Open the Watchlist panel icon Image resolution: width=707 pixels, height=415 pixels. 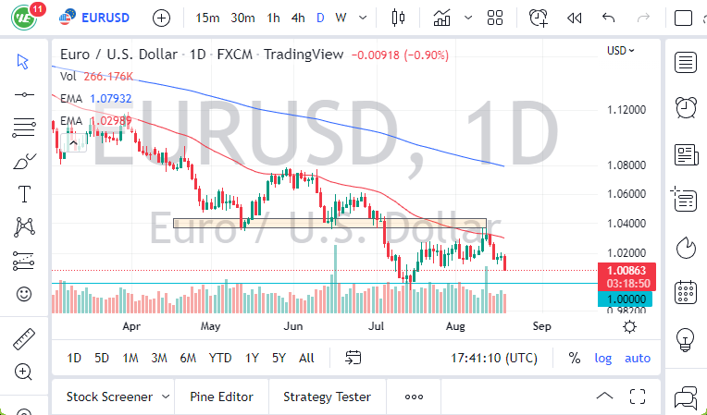pos(686,63)
